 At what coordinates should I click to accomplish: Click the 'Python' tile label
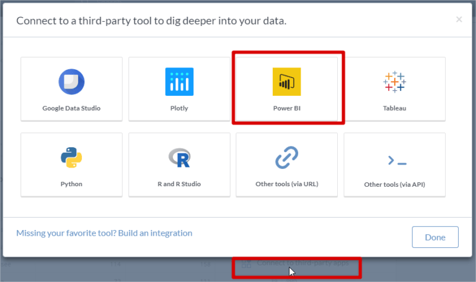coord(71,184)
